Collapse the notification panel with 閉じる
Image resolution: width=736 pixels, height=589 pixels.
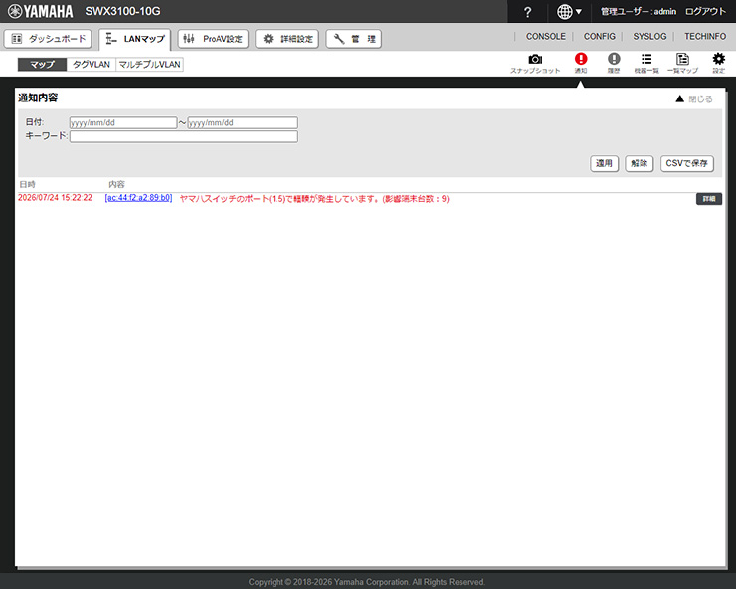point(694,99)
